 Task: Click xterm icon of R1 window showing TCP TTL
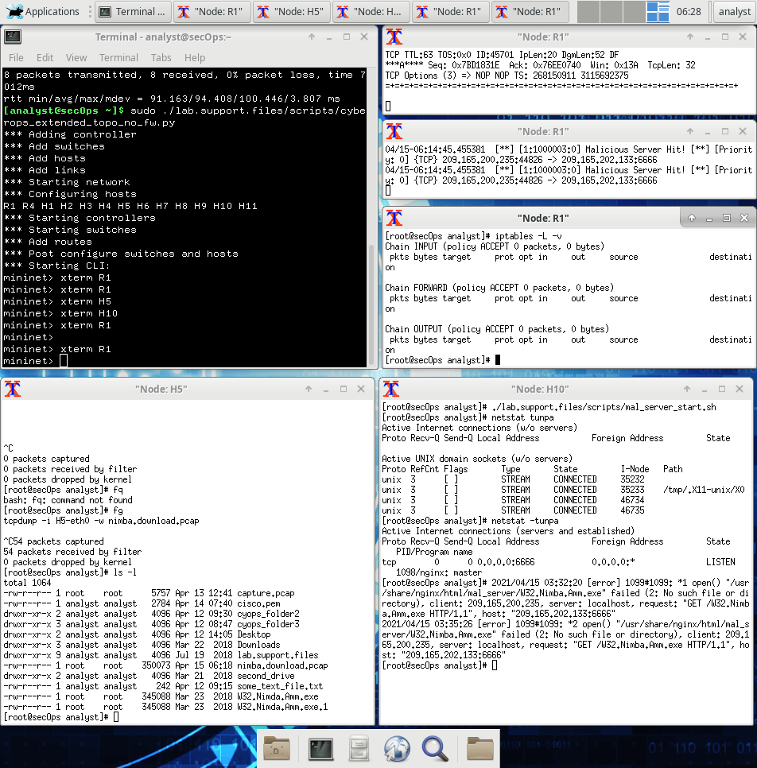(394, 37)
